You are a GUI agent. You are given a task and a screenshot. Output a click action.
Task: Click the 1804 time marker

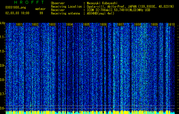(x=69, y=25)
